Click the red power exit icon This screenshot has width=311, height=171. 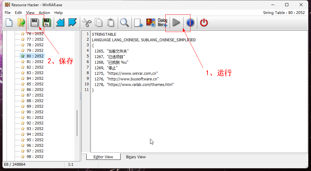[x=204, y=22]
